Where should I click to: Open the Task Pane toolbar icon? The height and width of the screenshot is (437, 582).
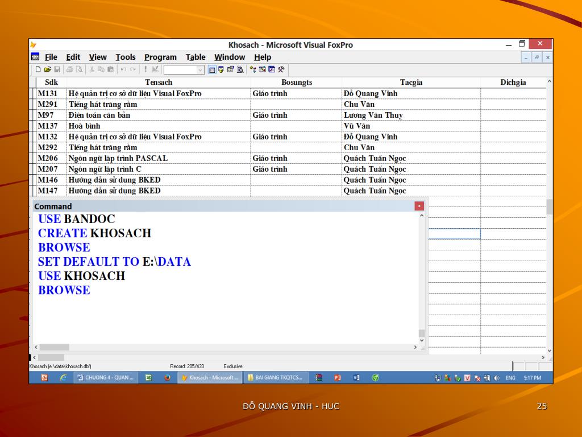click(272, 69)
